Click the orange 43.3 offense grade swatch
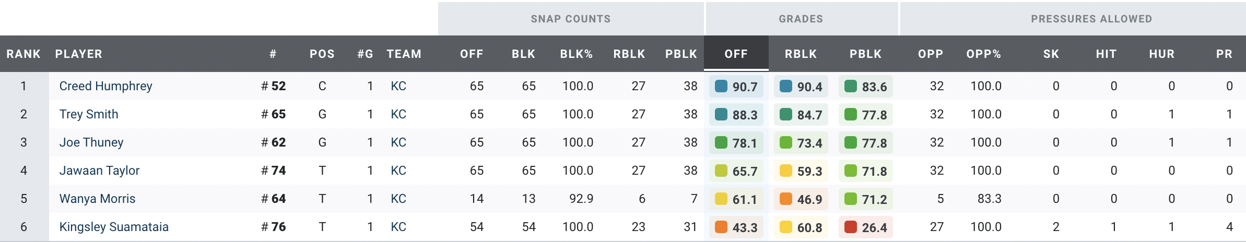Screen dimensions: 1246x242 [721, 227]
